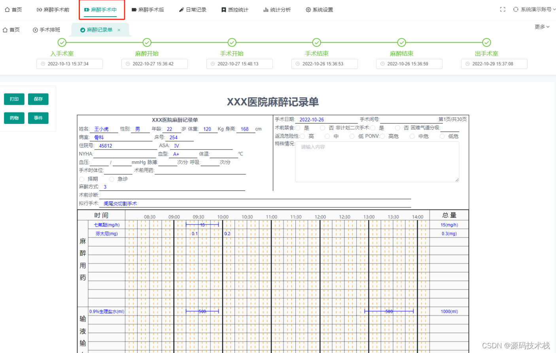Open the 系统演示账号 account dropdown

(x=538, y=9)
